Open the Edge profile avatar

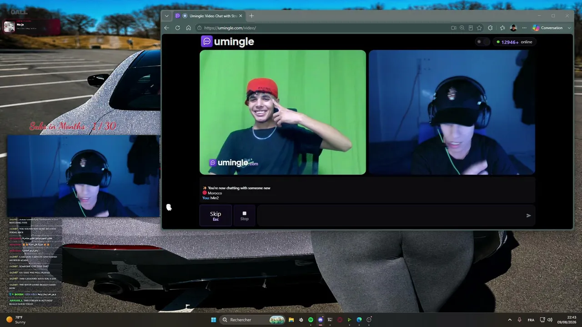513,28
